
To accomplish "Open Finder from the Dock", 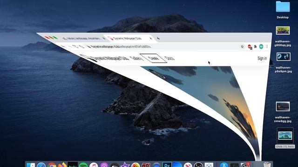I will click(31, 165).
